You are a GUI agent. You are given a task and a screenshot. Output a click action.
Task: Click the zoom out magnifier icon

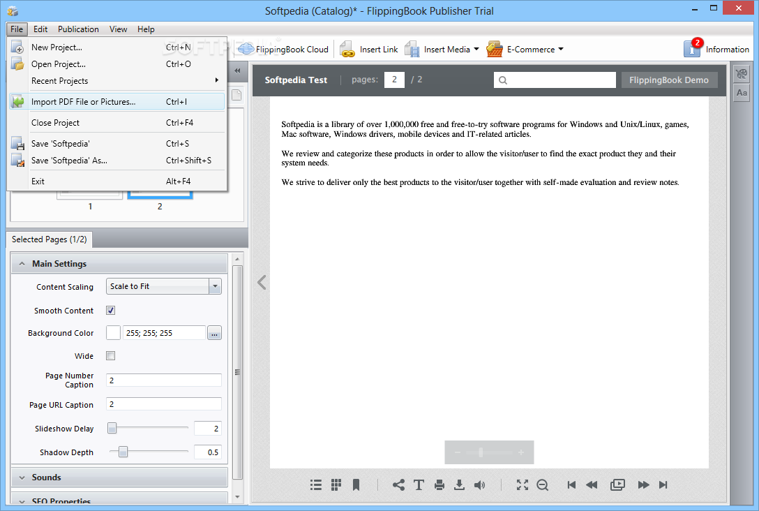[543, 485]
